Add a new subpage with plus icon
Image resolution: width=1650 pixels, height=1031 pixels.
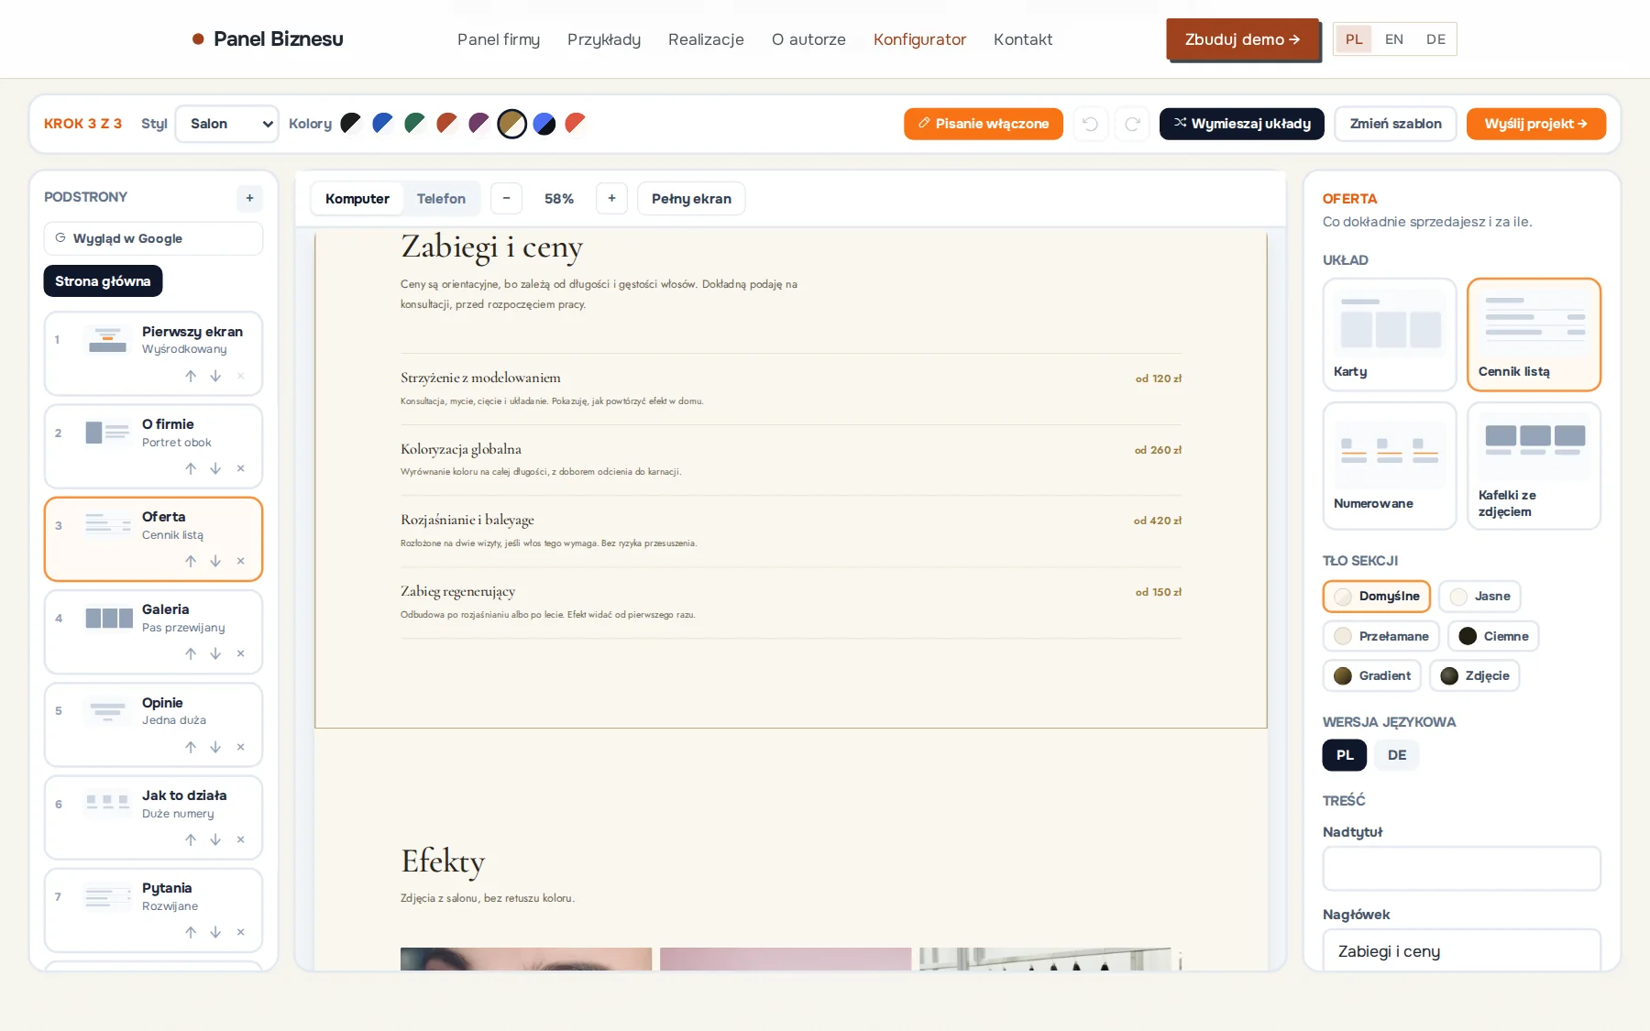point(249,198)
